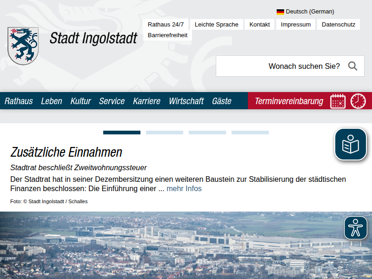Click the magnifying glass search icon
The height and width of the screenshot is (279, 372).
352,66
